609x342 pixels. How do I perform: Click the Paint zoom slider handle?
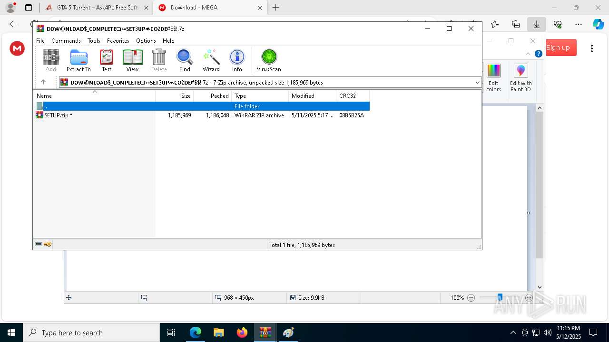point(500,297)
